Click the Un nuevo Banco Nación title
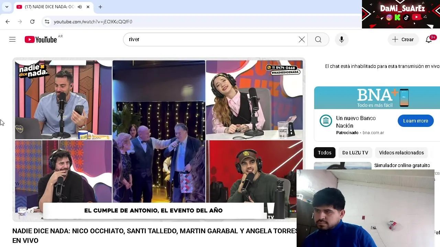This screenshot has width=440, height=247. pos(356,122)
